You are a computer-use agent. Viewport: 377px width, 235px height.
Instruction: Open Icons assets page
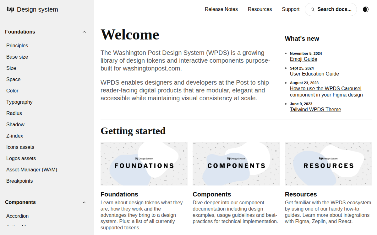click(20, 147)
